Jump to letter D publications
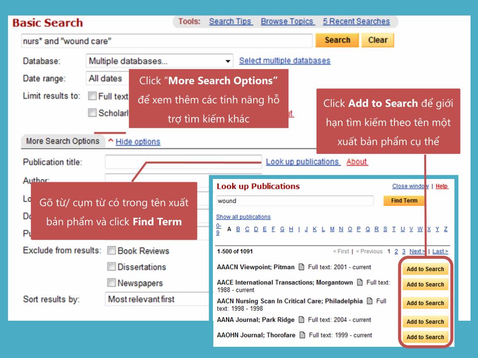This screenshot has width=478, height=358. 256,229
